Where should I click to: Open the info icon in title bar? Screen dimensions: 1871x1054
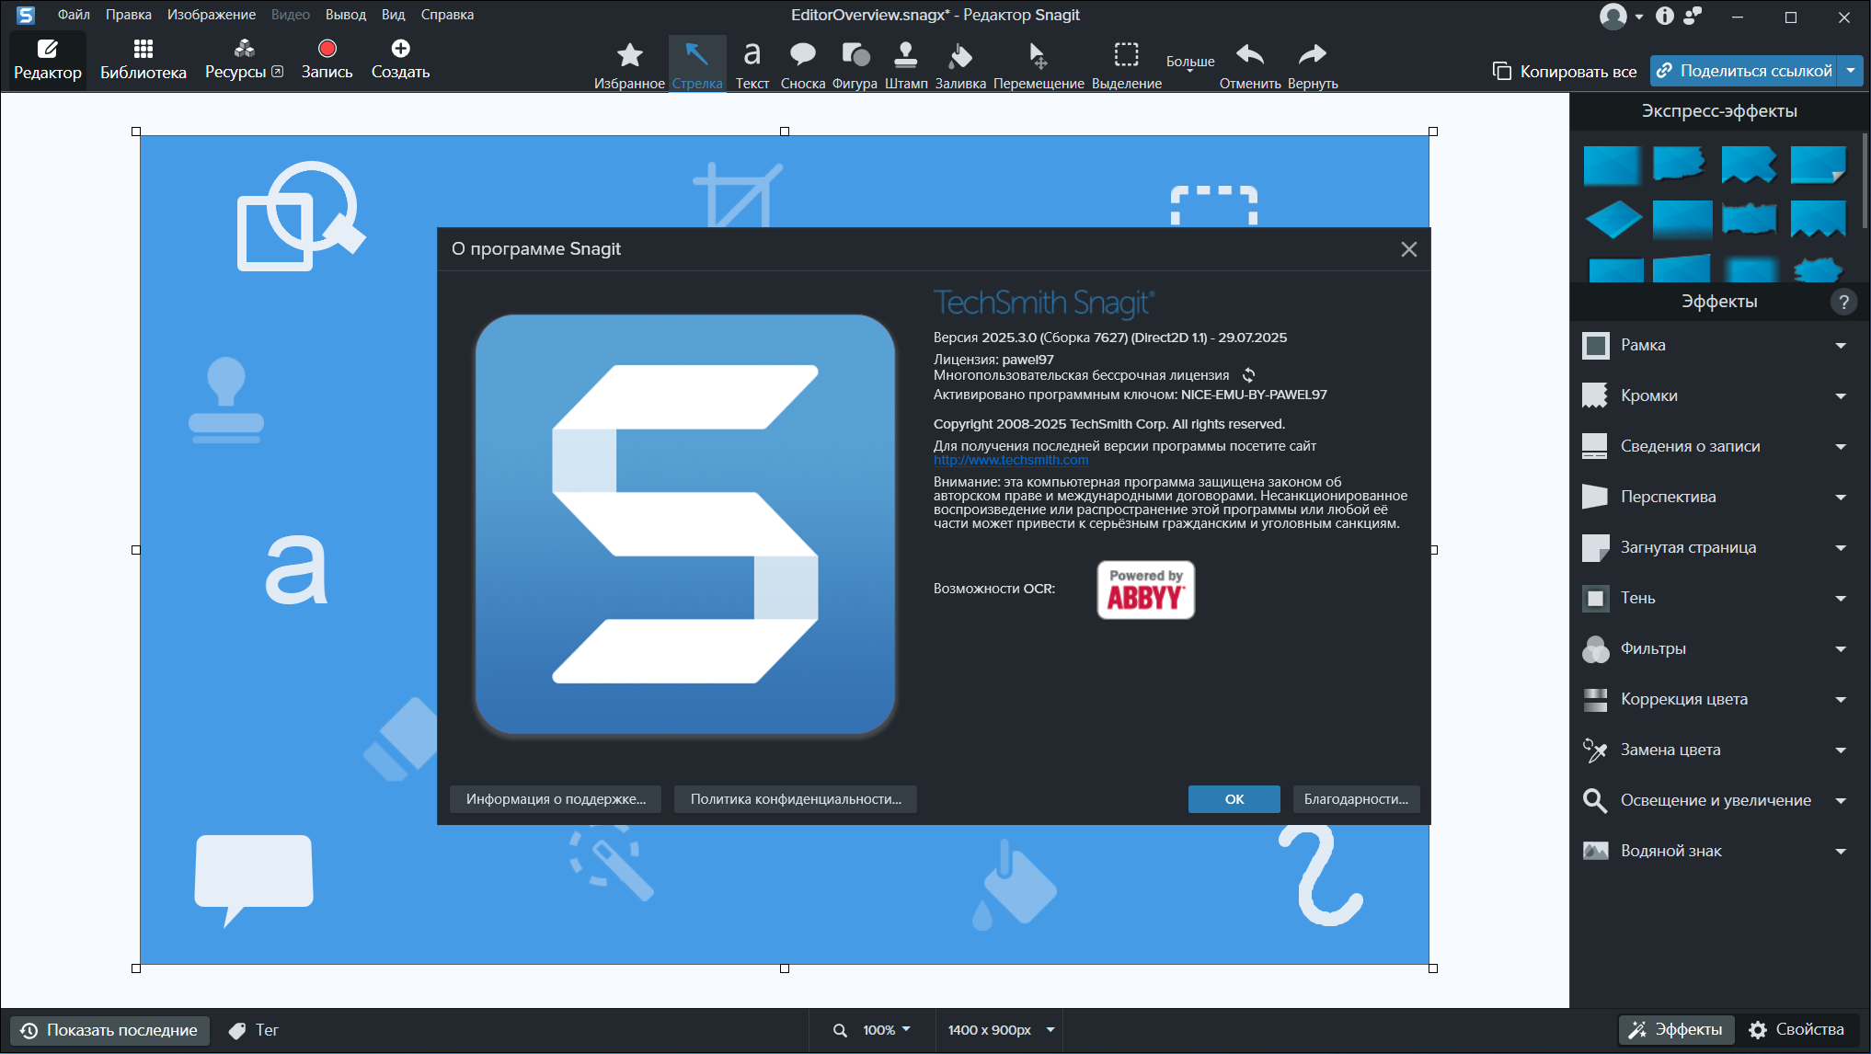pyautogui.click(x=1664, y=16)
